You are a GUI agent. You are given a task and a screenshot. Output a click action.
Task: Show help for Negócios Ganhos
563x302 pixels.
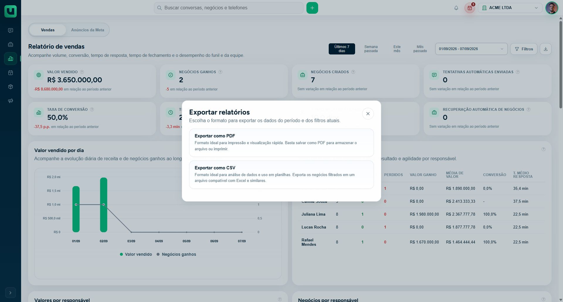click(220, 72)
